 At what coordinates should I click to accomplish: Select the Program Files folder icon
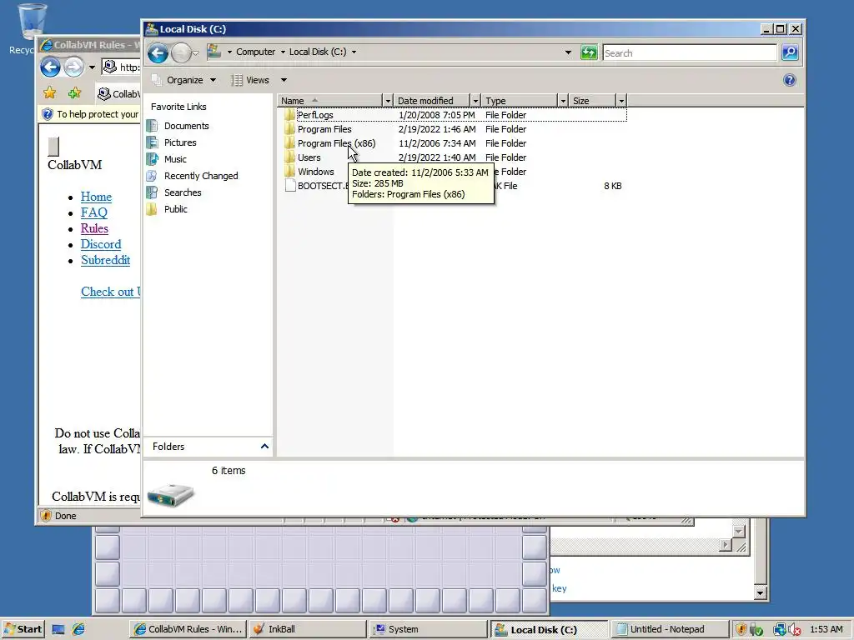(289, 129)
